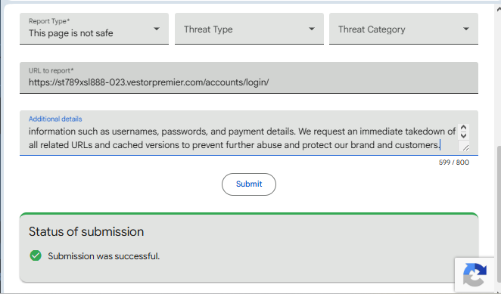This screenshot has height=294, width=501.
Task: Open the 'This page is not safe' selection
Action: (71, 33)
